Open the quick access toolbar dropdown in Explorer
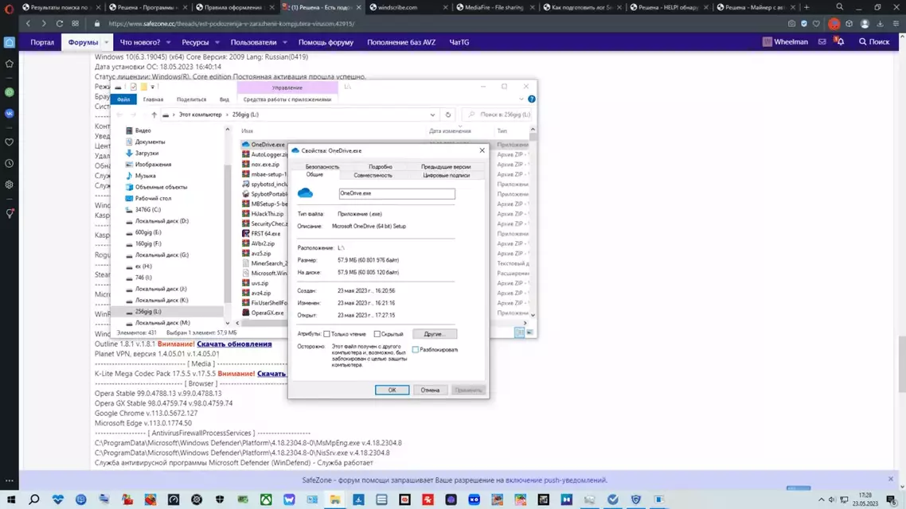The width and height of the screenshot is (906, 509). coord(153,87)
